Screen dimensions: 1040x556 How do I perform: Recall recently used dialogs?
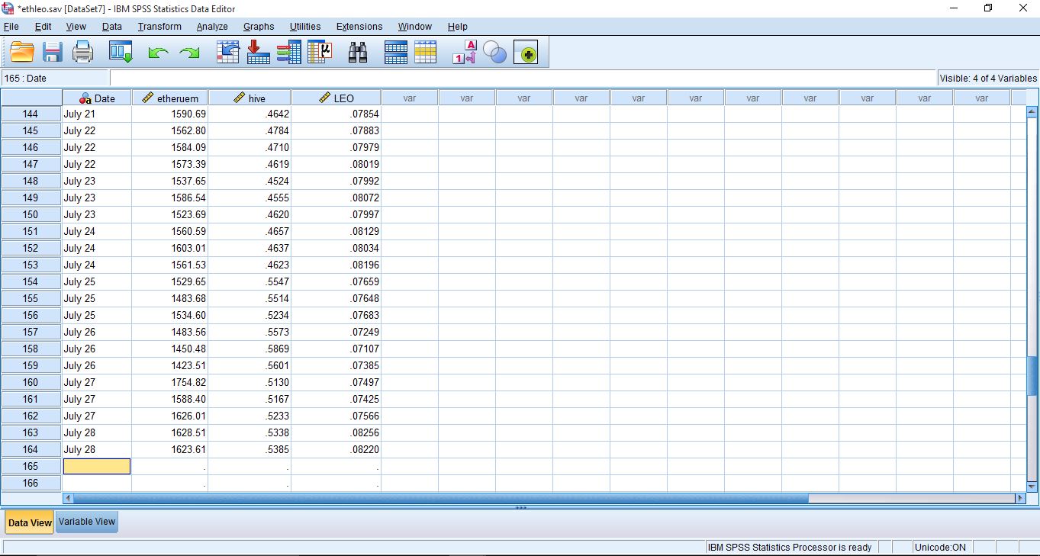(121, 53)
